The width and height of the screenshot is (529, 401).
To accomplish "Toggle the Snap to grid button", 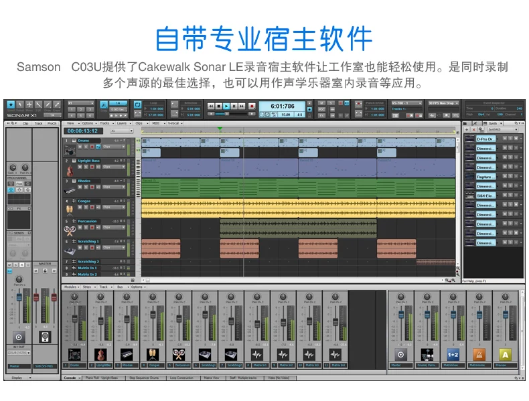I will [x=104, y=105].
